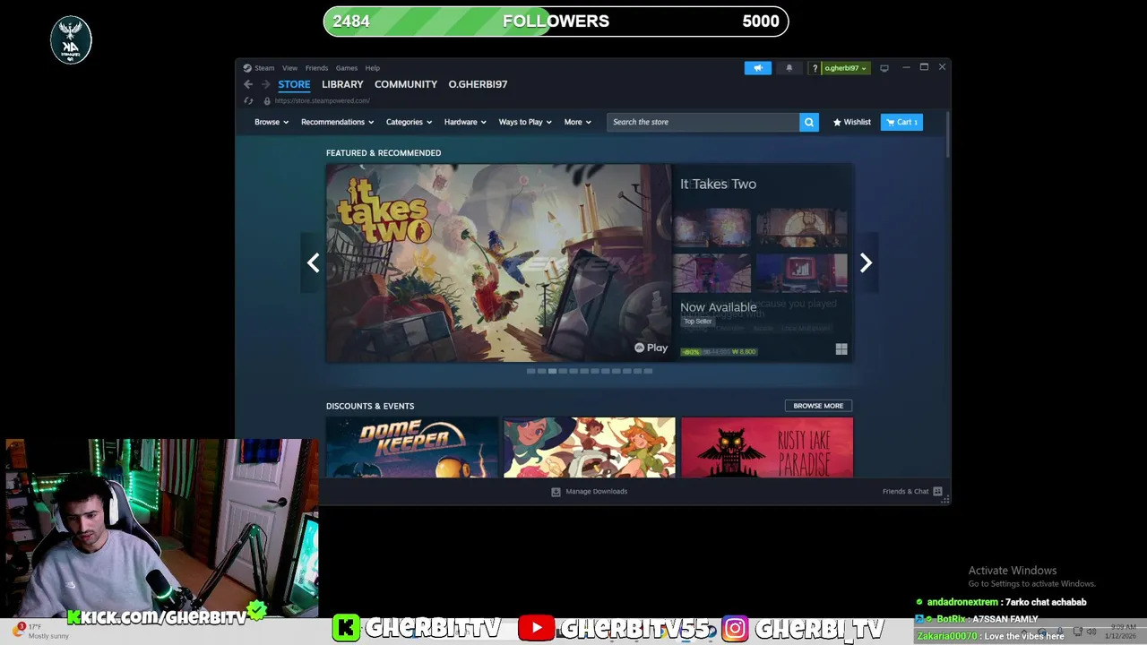This screenshot has height=645, width=1147.
Task: Click the FEATURED & RECOMMENDED heading
Action: 384,153
